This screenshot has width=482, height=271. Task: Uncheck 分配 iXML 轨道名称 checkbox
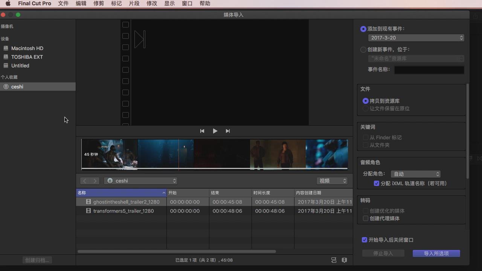point(376,183)
